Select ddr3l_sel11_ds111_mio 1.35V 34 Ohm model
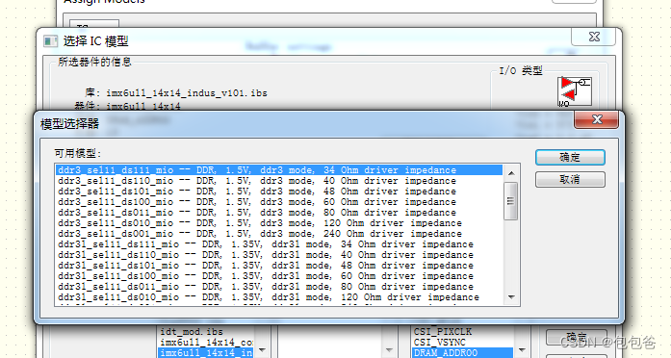 (x=279, y=244)
